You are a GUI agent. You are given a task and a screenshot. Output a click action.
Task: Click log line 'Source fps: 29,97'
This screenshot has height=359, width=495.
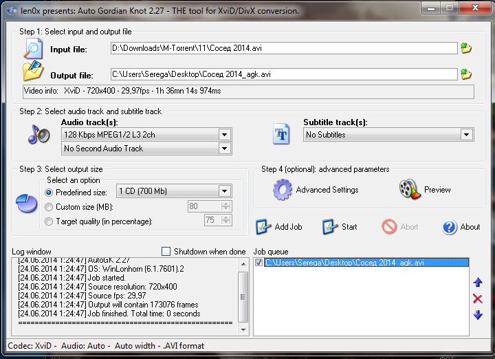pyautogui.click(x=82, y=296)
